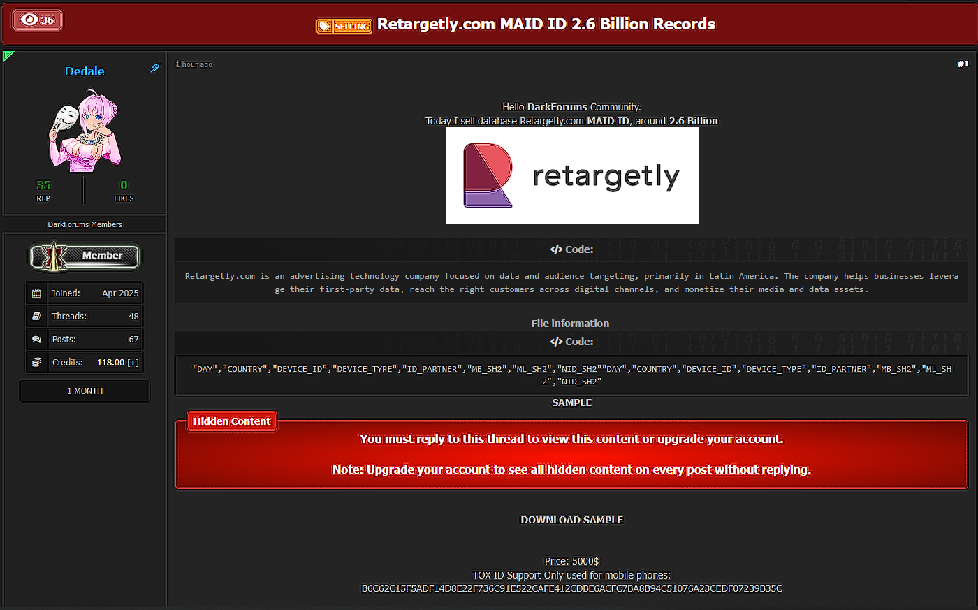Click the eye view-counter icon
The image size is (978, 610).
tap(29, 20)
